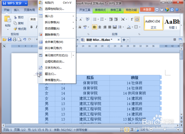This screenshot has height=134, width=185.
Task: Zoom in with the plus button
Action: pyautogui.click(x=178, y=130)
